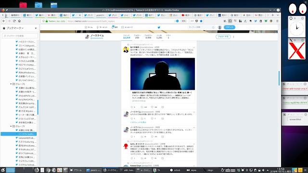Switch to the yoshi tab
This screenshot has height=173, width=308.
(x=101, y=15)
